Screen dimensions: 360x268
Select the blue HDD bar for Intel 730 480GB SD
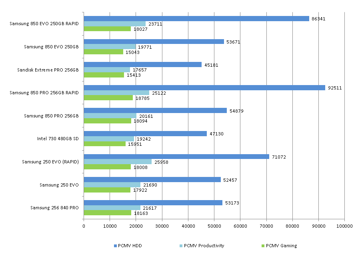(145, 133)
